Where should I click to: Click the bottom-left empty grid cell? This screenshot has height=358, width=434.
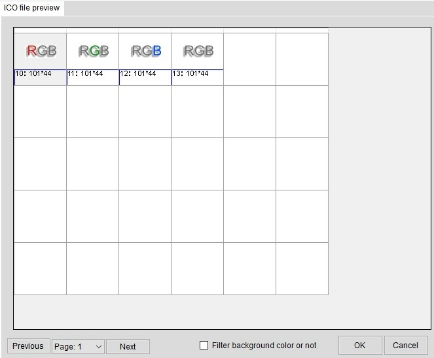[41, 268]
